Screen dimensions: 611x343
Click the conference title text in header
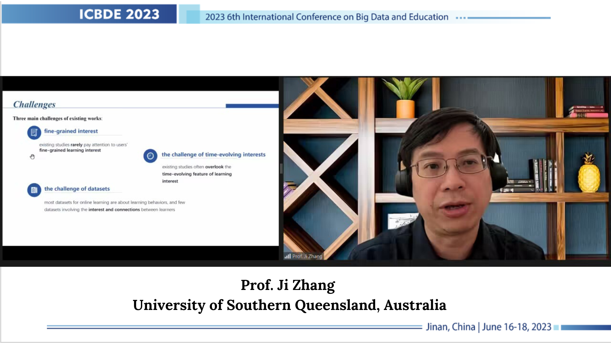click(x=327, y=17)
